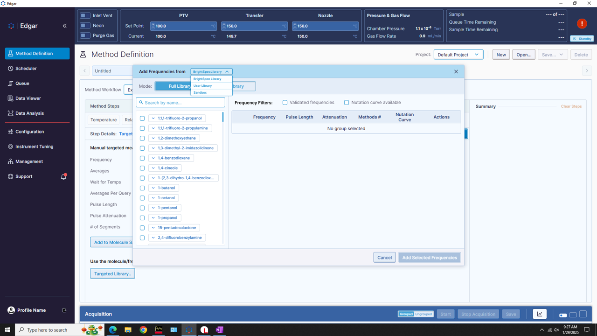Go to next method with right arrow

[x=587, y=71]
